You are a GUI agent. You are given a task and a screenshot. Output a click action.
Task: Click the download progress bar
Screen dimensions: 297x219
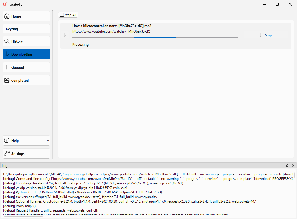pyautogui.click(x=155, y=37)
